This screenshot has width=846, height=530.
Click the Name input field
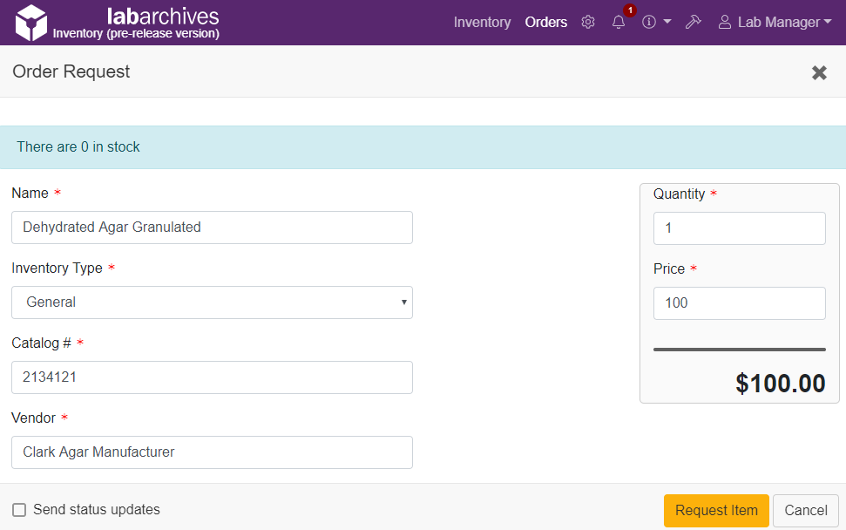click(212, 228)
